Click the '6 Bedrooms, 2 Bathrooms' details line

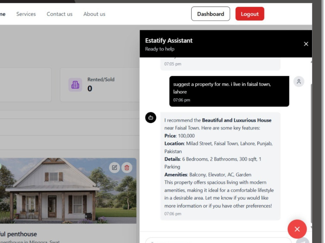coord(213,163)
